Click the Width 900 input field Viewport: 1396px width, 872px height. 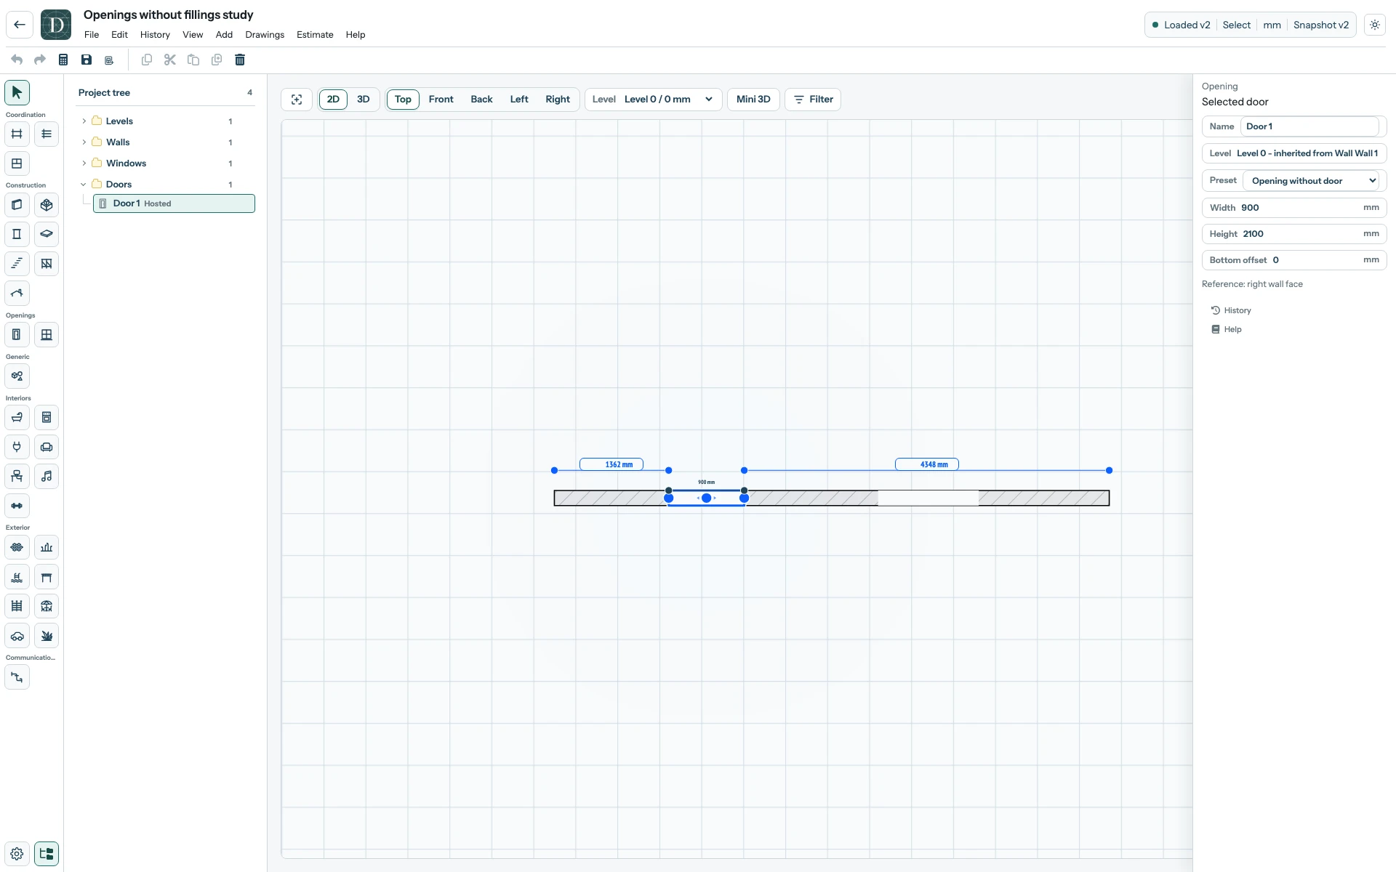point(1294,208)
